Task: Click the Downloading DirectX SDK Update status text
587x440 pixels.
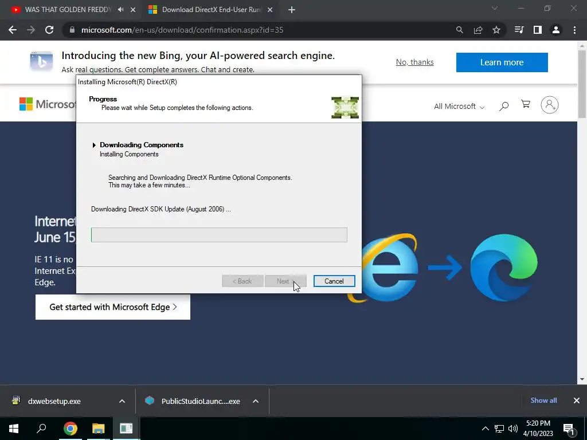Action: [x=161, y=209]
